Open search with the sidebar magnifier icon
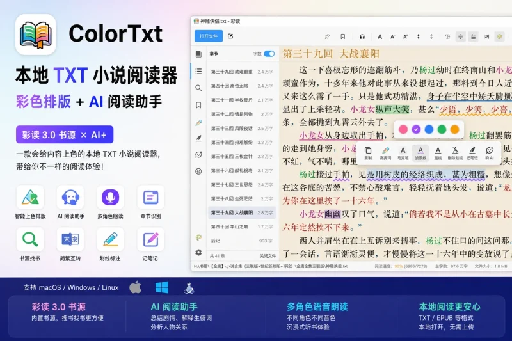 [198, 88]
